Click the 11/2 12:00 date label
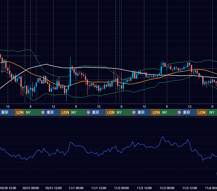 tap(144, 188)
